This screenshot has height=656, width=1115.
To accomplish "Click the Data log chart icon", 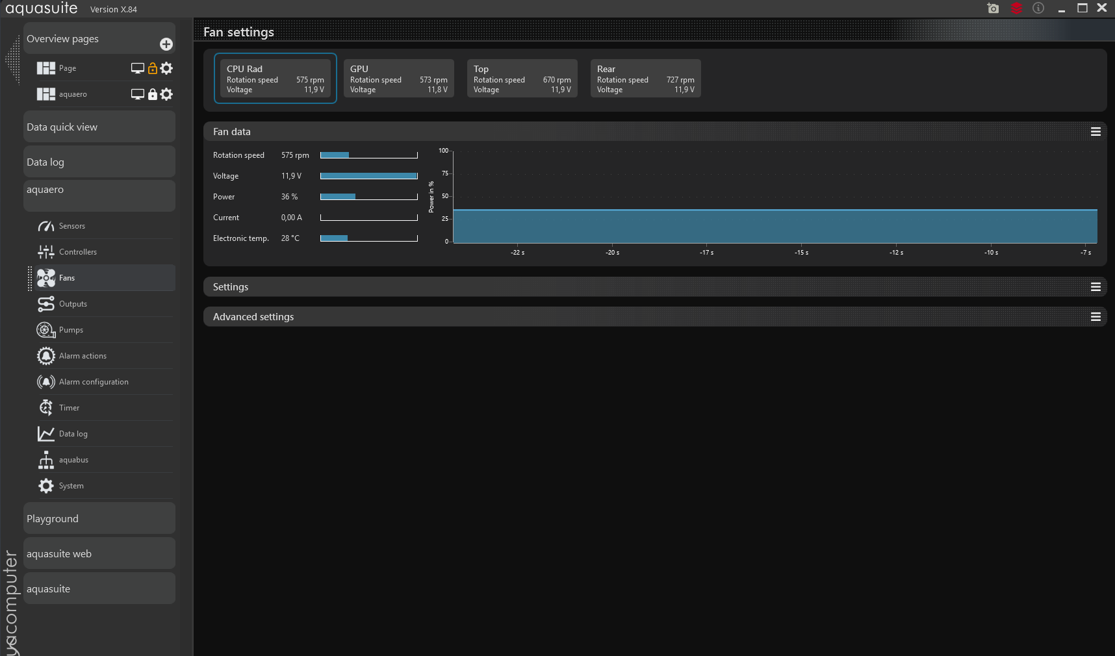I will 46,434.
